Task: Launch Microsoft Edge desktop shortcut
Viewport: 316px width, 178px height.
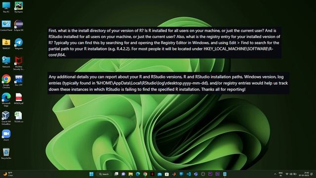Action: (x=6, y=100)
